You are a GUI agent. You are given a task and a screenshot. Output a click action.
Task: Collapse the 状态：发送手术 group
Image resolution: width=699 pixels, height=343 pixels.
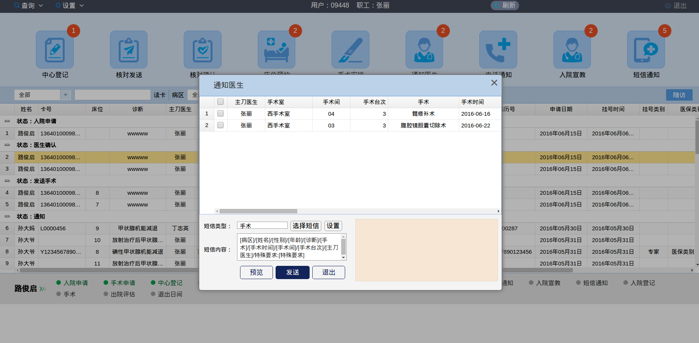tap(7, 181)
